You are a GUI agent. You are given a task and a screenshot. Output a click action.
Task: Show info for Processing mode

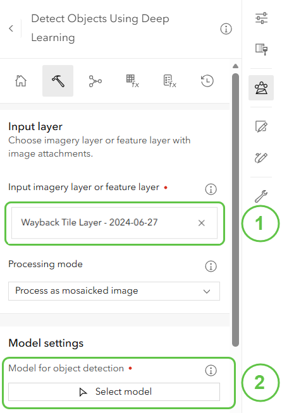click(211, 266)
